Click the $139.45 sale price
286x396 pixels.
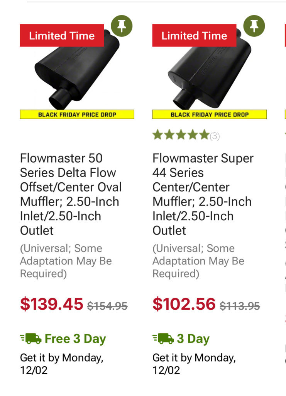coord(52,304)
